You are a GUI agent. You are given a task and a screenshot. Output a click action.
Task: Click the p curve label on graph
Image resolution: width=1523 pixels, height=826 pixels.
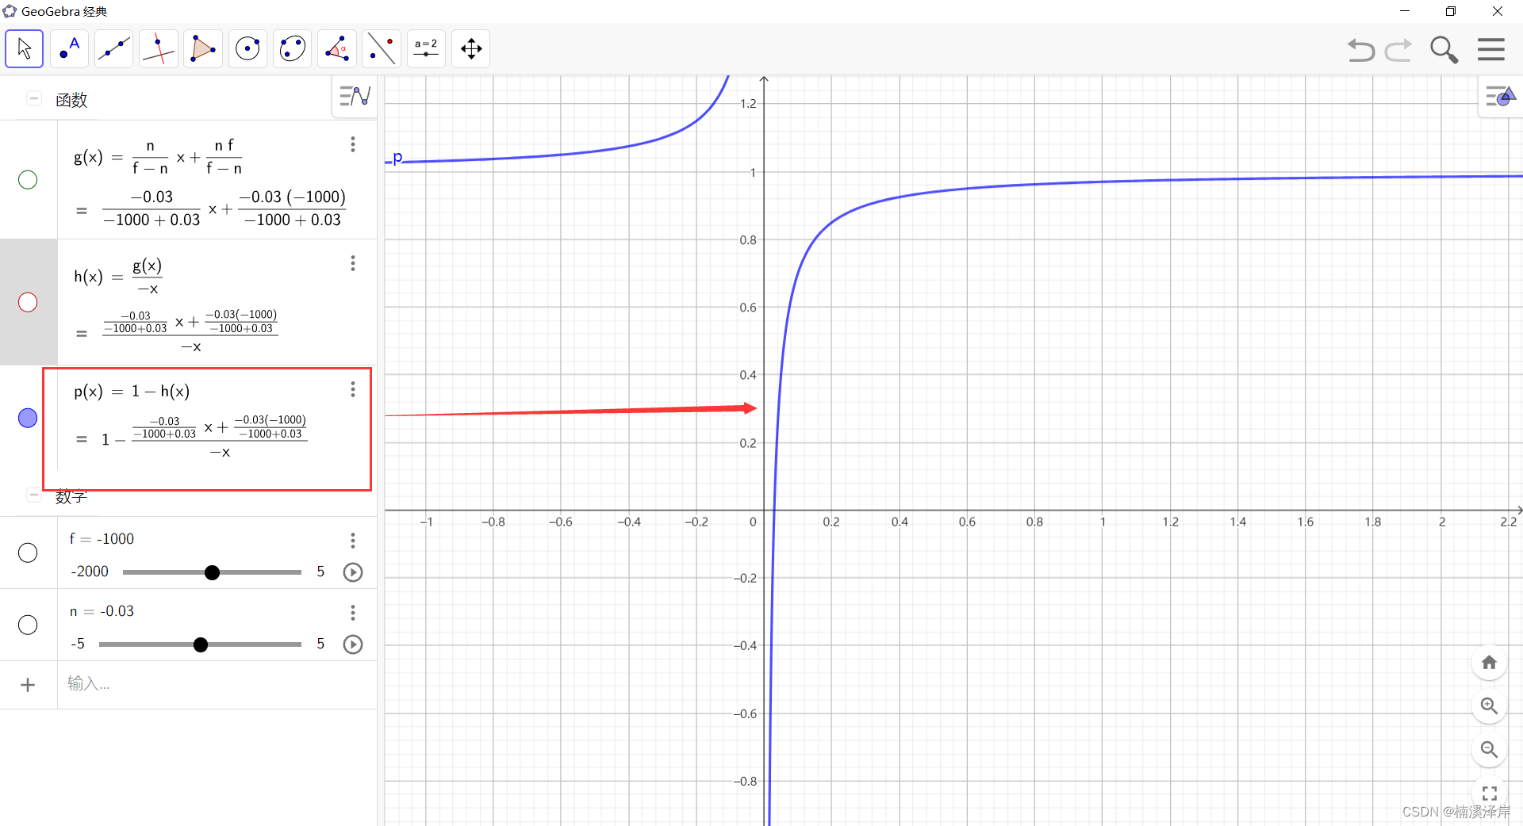click(397, 157)
